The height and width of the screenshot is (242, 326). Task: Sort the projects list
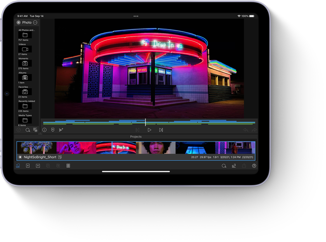pos(234,166)
